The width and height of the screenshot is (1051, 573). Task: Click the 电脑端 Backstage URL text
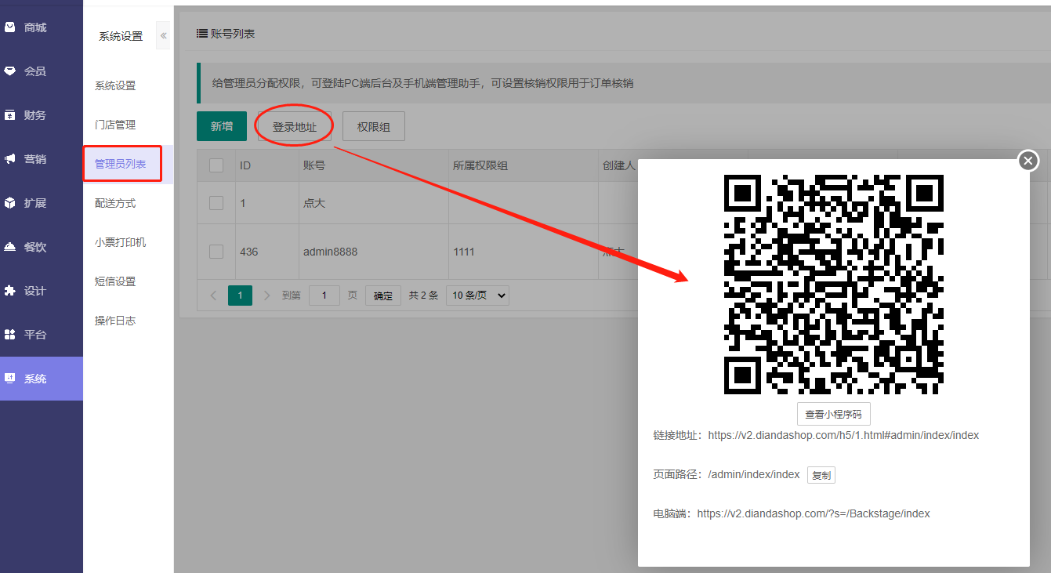click(x=814, y=514)
